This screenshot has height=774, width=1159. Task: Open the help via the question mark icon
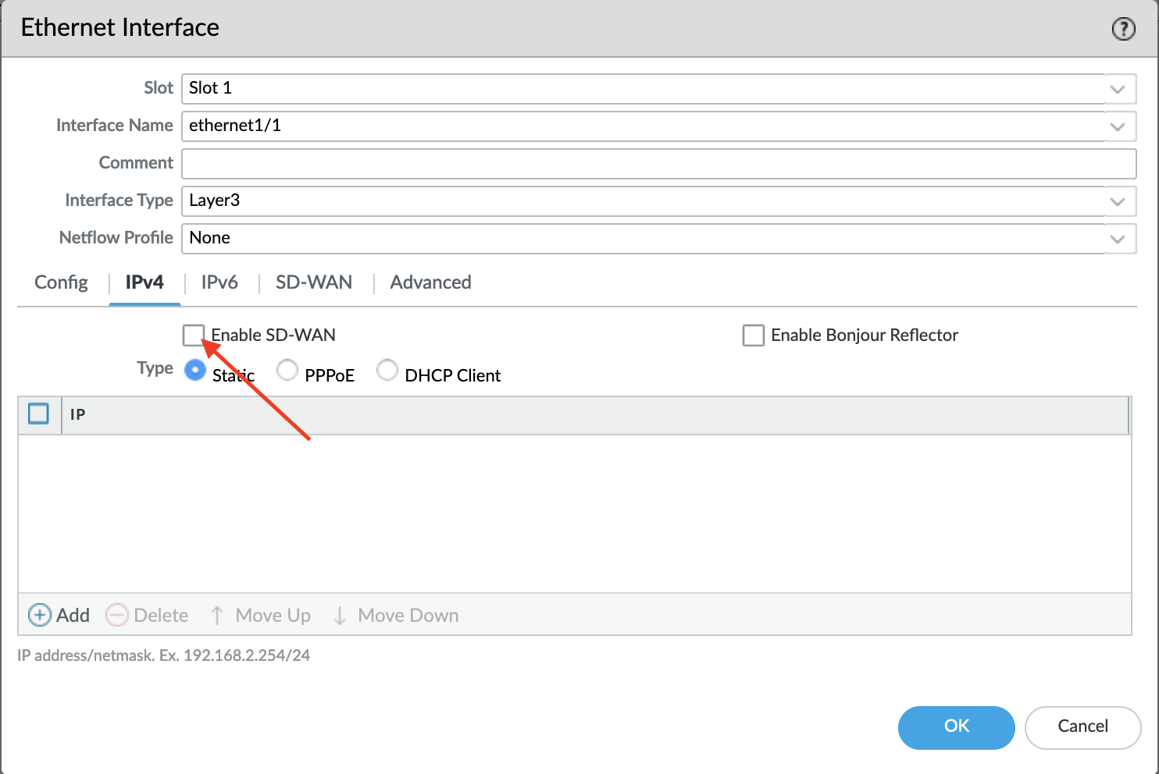click(1123, 28)
